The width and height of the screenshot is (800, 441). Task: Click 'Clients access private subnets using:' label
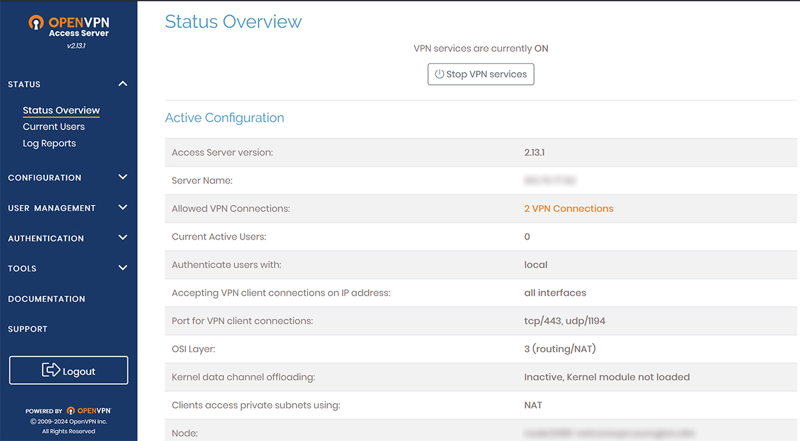tap(256, 405)
